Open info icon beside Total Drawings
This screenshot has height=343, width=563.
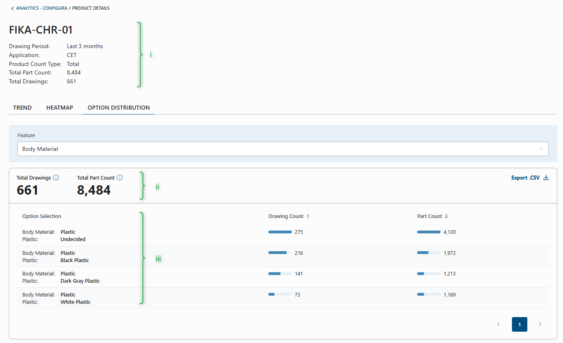56,178
